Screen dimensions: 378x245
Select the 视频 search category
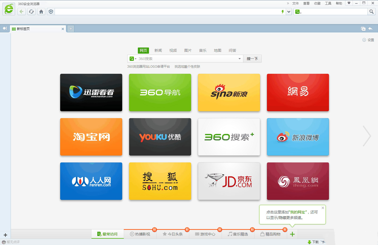tap(173, 50)
